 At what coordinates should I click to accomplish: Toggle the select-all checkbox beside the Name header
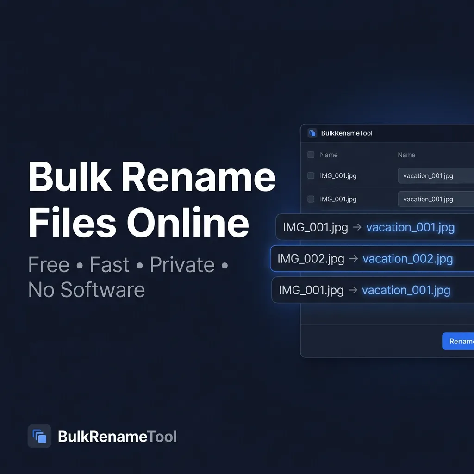tap(311, 155)
